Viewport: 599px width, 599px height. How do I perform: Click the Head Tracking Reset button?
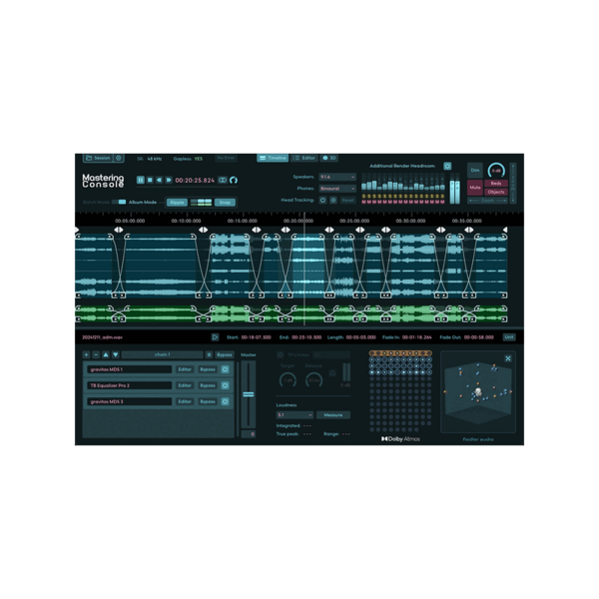pyautogui.click(x=347, y=201)
